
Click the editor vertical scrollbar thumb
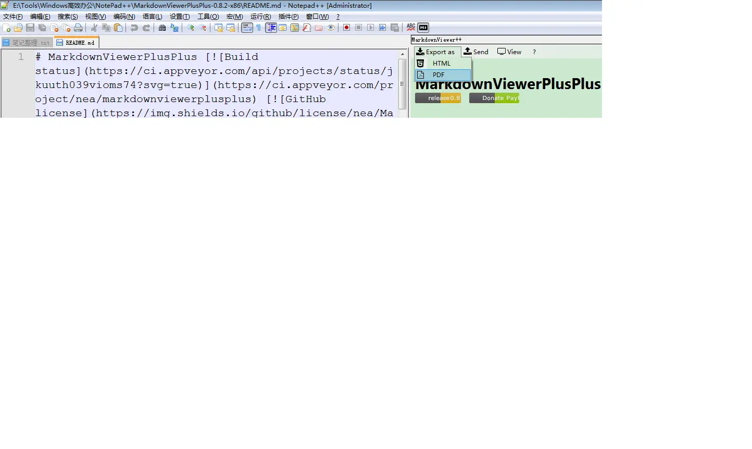[403, 83]
